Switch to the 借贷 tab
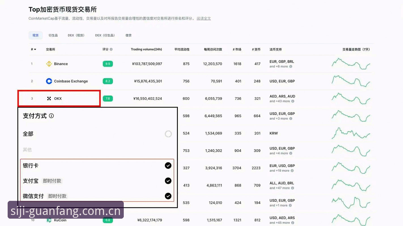The height and width of the screenshot is (226, 403). (x=129, y=35)
